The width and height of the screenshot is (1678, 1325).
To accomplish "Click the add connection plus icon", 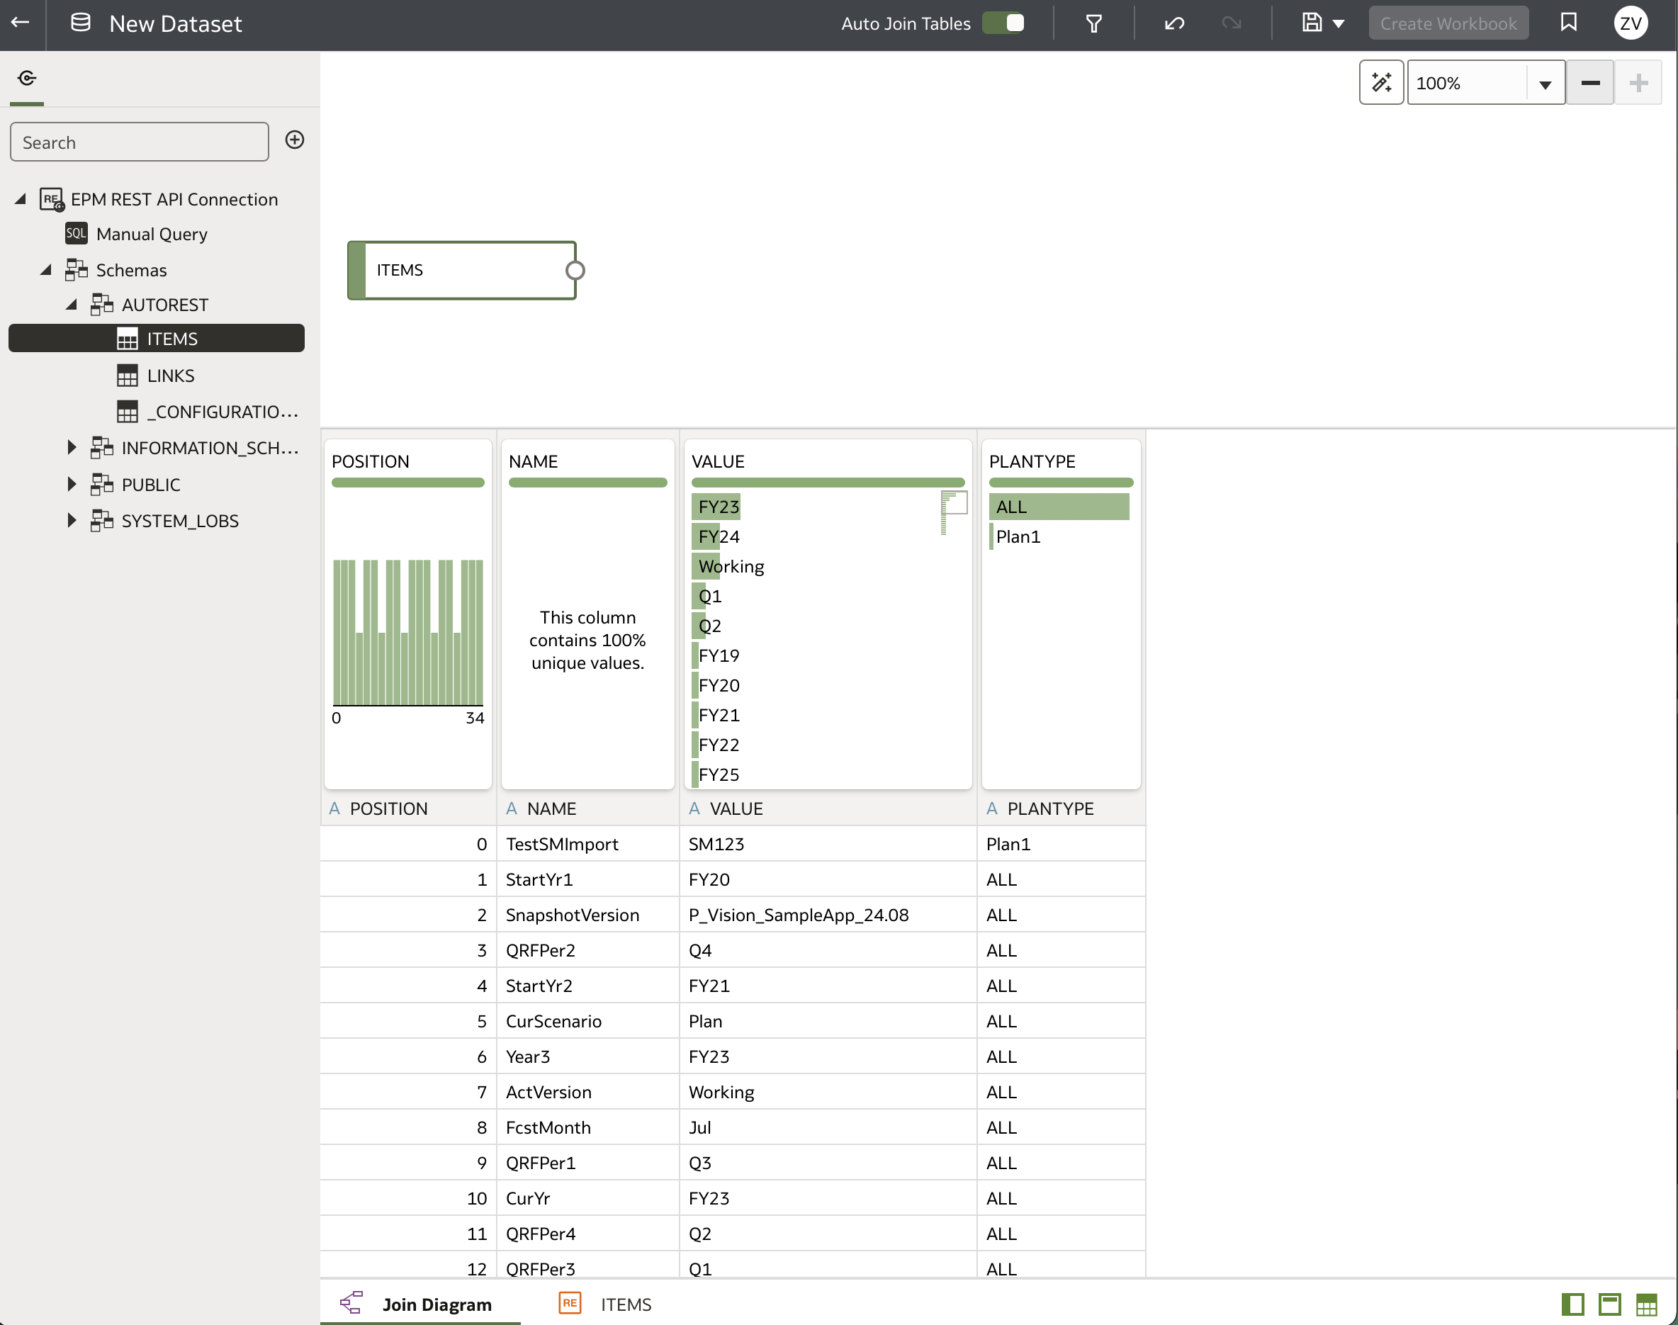I will pyautogui.click(x=295, y=140).
